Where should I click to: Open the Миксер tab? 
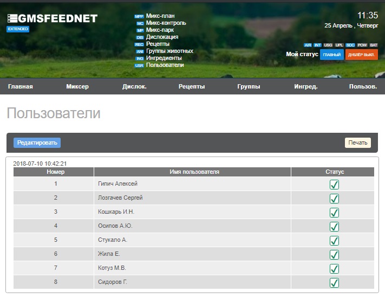[77, 86]
